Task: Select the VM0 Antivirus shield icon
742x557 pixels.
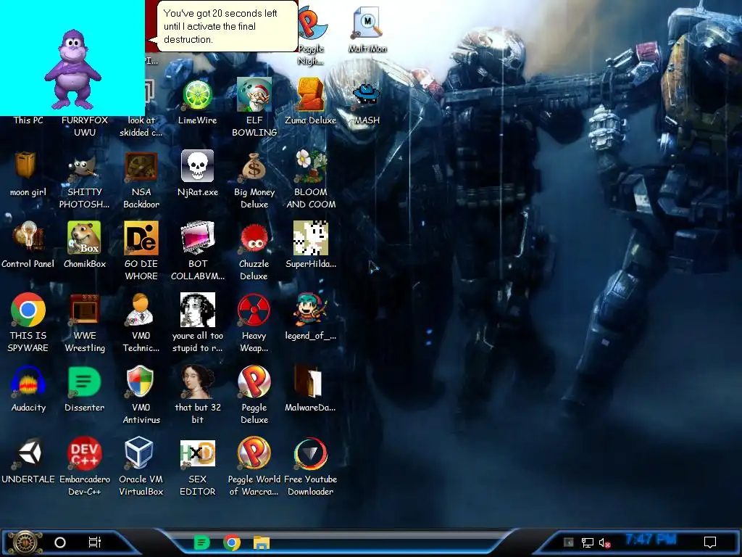Action: tap(141, 382)
